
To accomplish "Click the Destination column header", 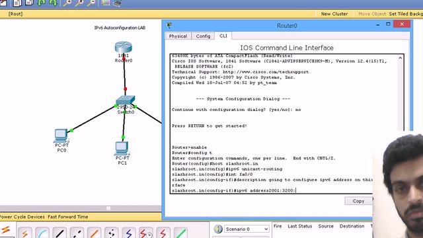I will click(x=352, y=226).
